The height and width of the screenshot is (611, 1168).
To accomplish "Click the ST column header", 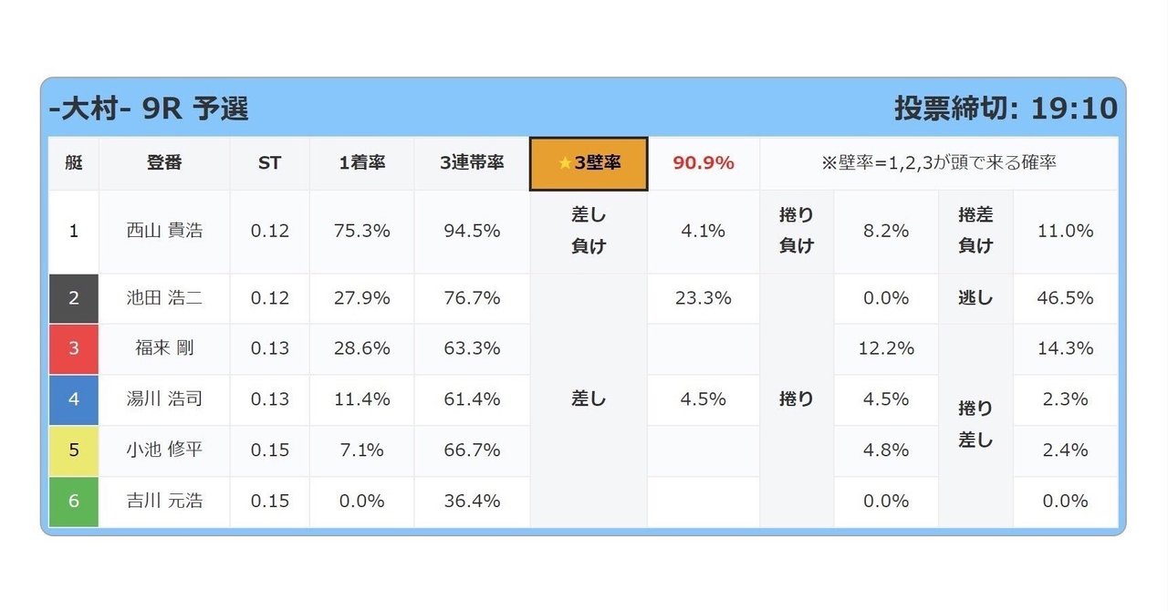I will (x=270, y=163).
